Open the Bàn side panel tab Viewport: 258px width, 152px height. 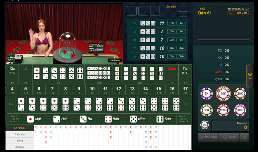coord(250,76)
